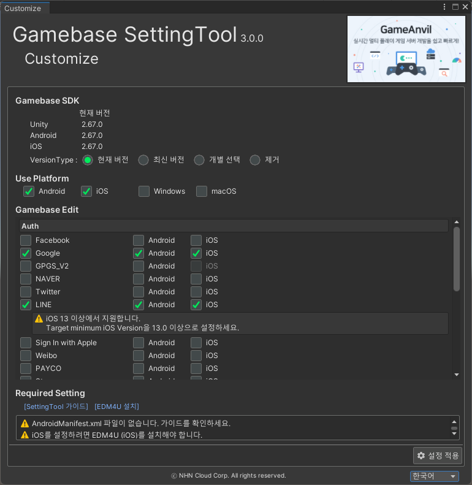Enable the macOS platform checkbox
Image resolution: width=472 pixels, height=485 pixels.
coord(201,191)
